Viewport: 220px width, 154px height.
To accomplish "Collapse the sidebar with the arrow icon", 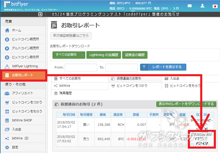I will coord(40,14).
